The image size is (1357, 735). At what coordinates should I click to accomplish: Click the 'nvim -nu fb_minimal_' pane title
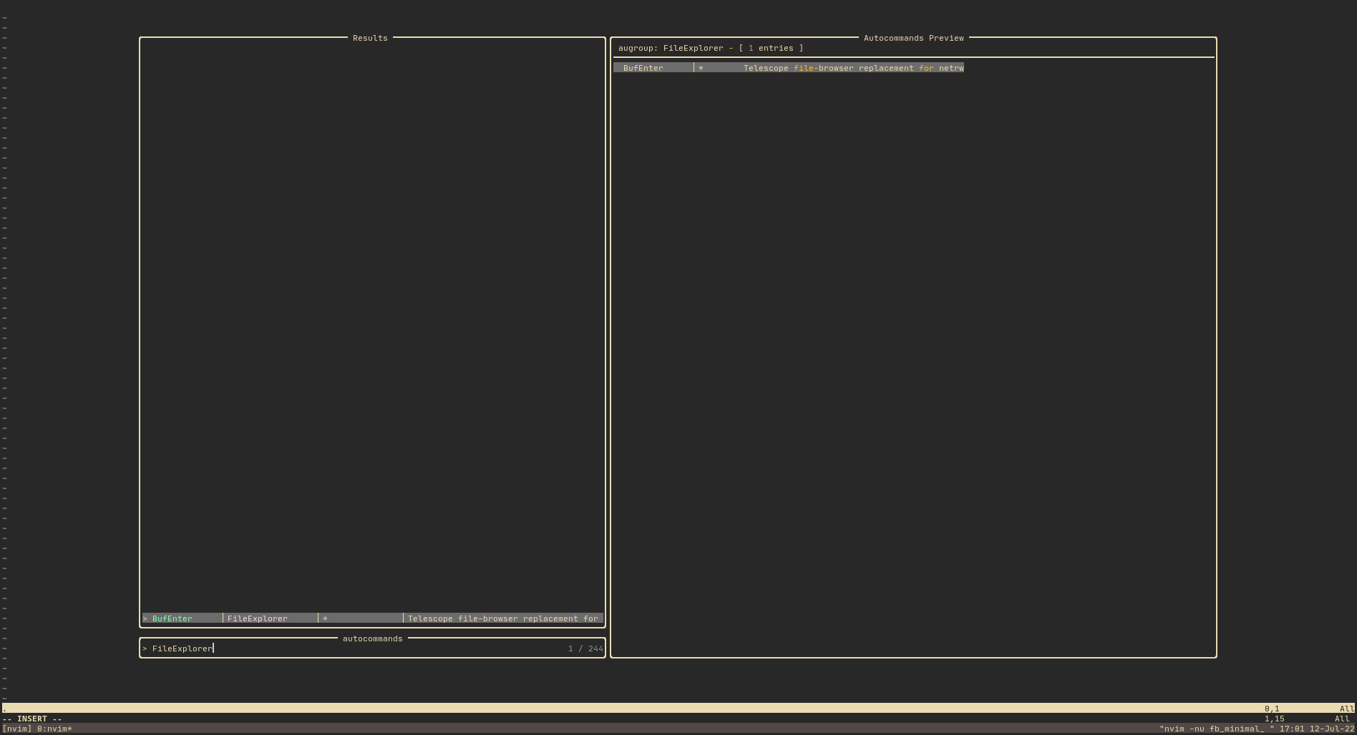(1215, 729)
